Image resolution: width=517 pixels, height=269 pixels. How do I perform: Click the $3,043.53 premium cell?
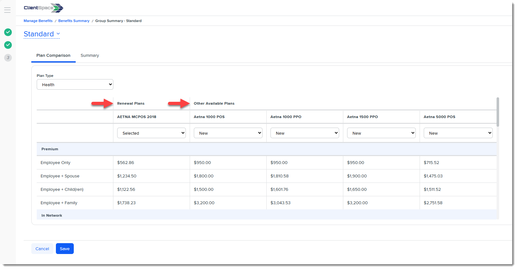[x=280, y=203]
